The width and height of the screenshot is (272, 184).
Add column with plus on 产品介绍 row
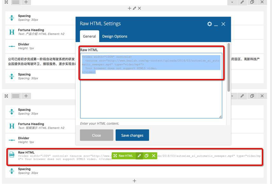pos(26,2)
